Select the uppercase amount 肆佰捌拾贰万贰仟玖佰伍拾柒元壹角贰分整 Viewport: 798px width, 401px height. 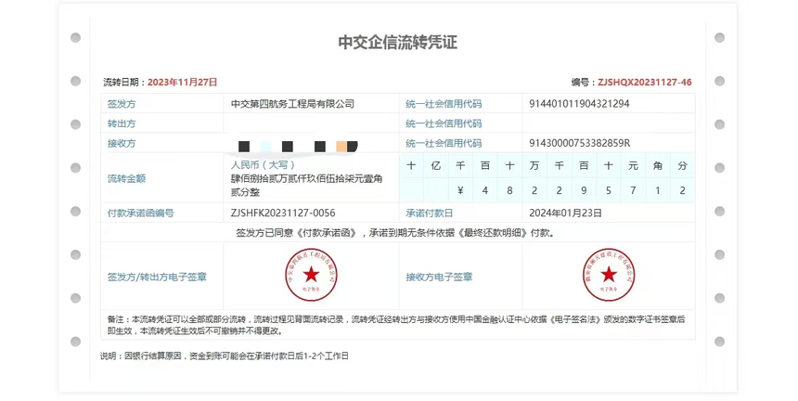click(306, 186)
